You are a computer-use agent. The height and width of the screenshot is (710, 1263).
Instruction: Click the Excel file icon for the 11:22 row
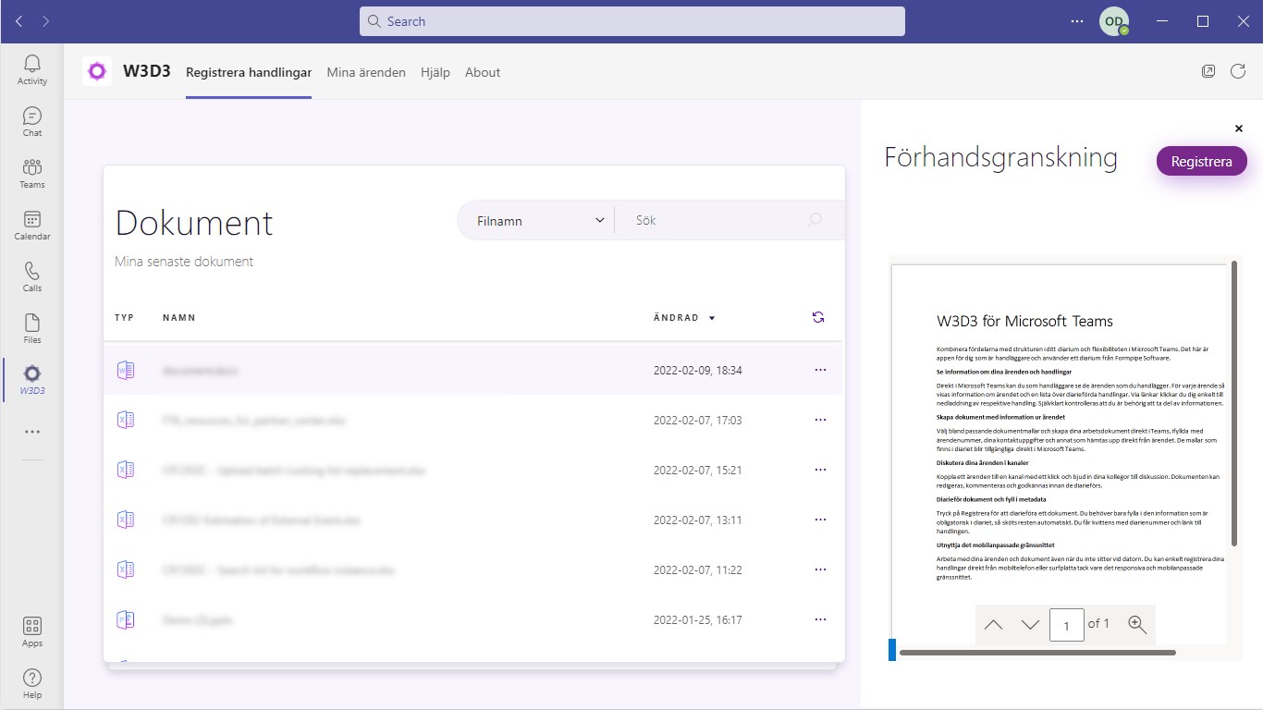[x=125, y=569]
